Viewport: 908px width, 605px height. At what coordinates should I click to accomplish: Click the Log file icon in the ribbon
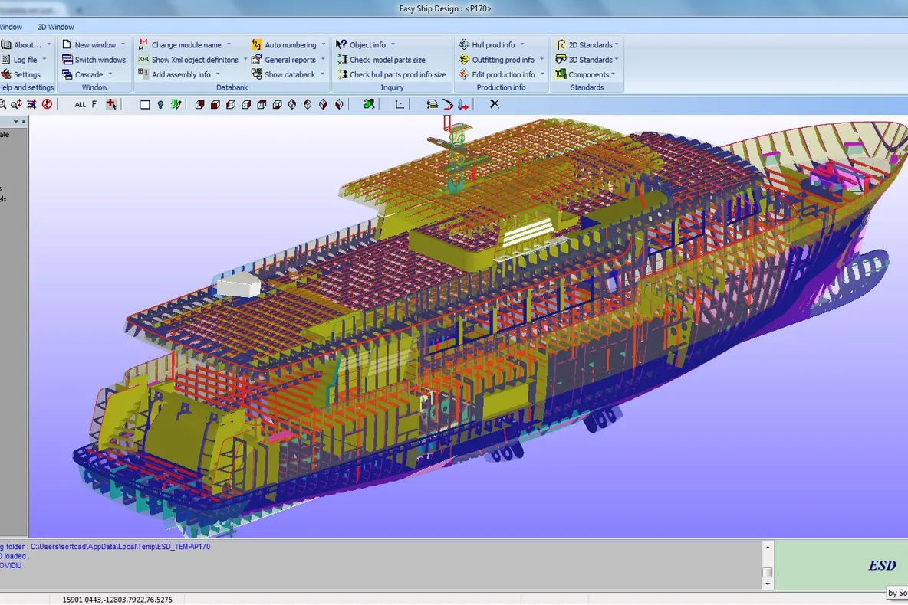coord(6,60)
